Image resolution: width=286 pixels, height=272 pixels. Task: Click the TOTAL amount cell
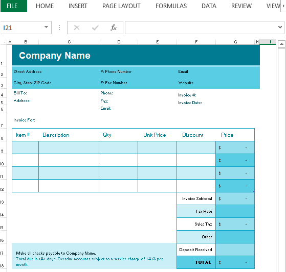tap(235, 262)
